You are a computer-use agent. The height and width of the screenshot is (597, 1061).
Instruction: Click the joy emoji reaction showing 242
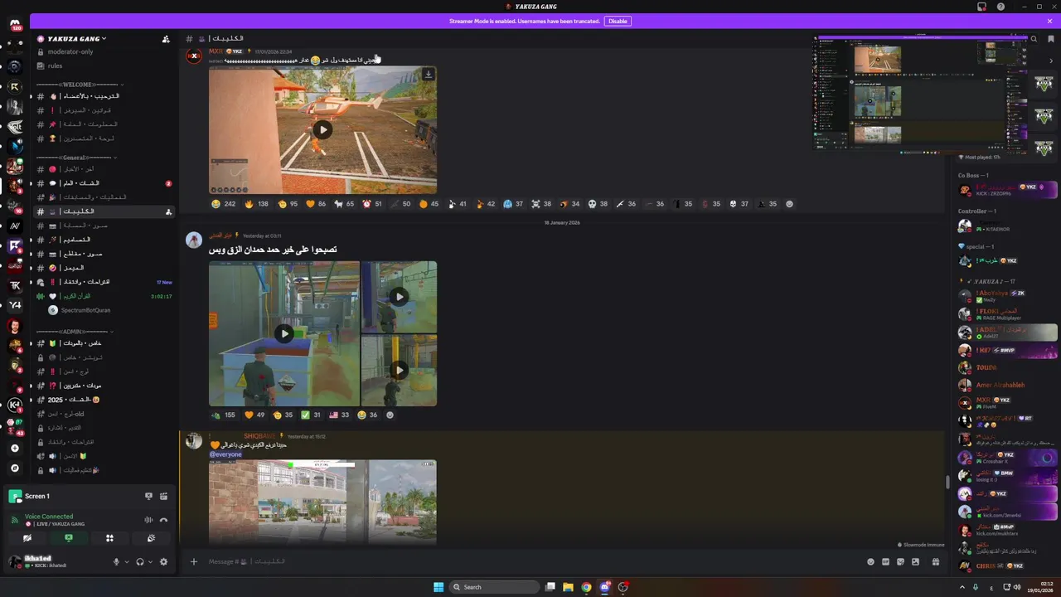click(x=224, y=204)
